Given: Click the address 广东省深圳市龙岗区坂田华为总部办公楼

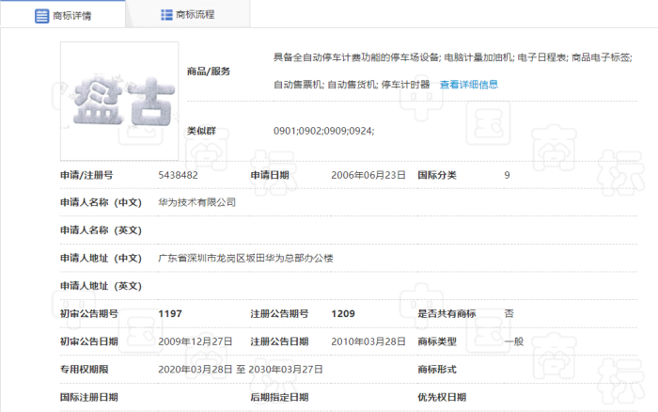Looking at the screenshot, I should pos(245,259).
